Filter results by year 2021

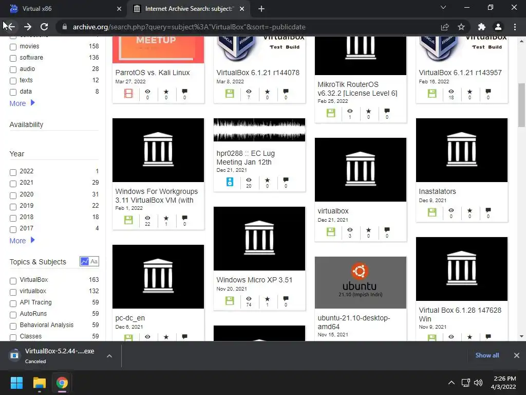(x=13, y=184)
